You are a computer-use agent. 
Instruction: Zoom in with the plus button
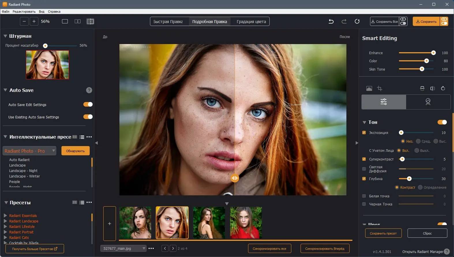[x=34, y=21]
